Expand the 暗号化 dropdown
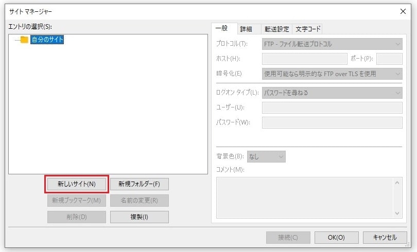The width and height of the screenshot is (417, 252). 332,74
